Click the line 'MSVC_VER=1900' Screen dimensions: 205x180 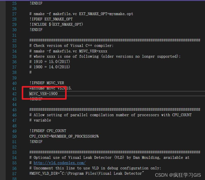pos(43,94)
